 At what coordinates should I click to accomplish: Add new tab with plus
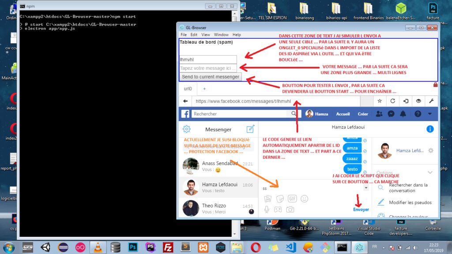204,89
